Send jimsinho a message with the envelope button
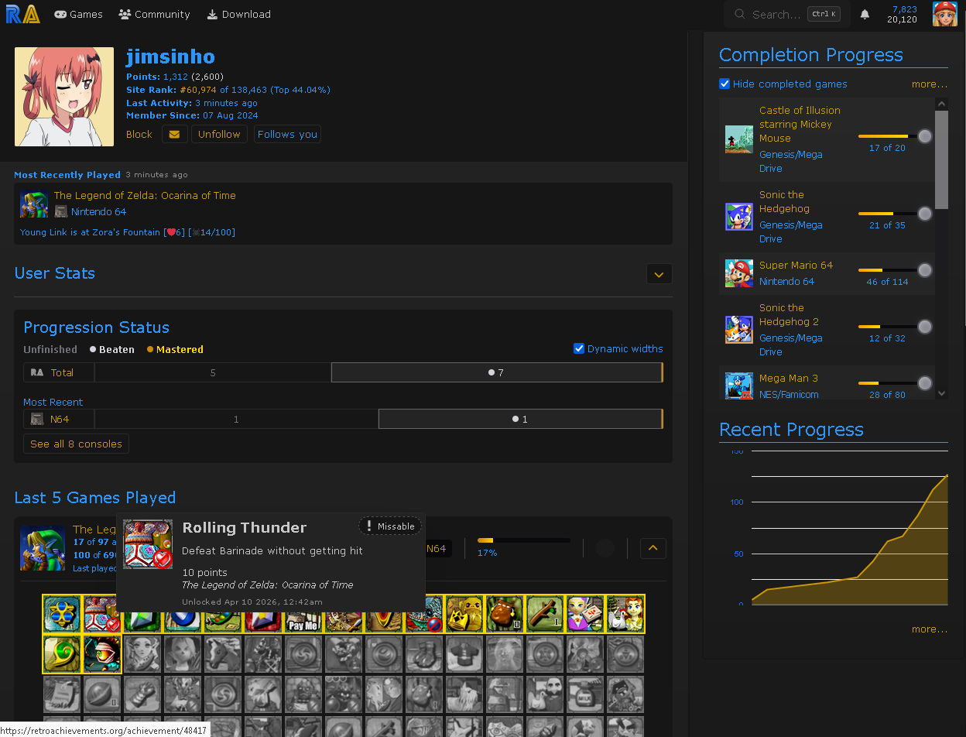This screenshot has width=966, height=737. coord(174,134)
